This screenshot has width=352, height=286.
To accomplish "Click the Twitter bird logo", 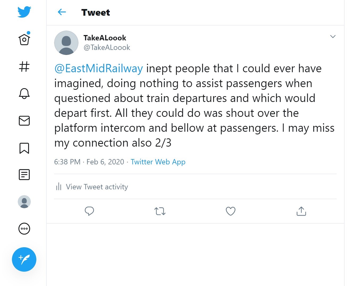I will point(24,12).
